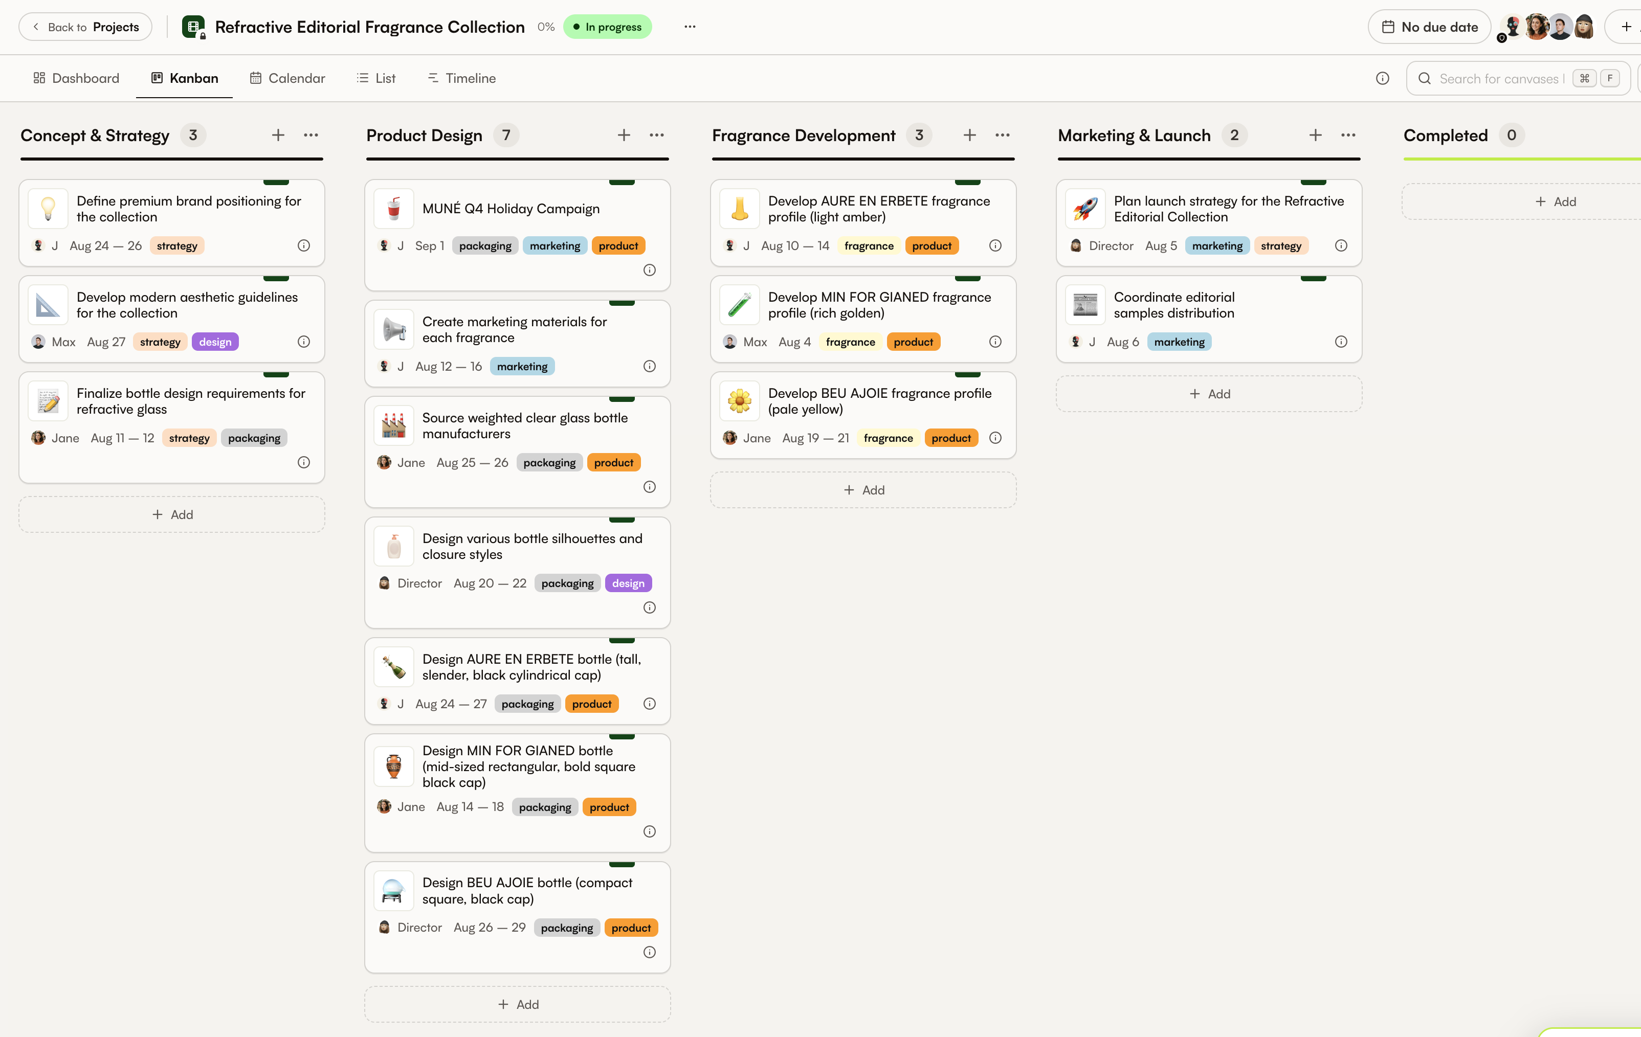Click the project icon beside Refractive Editorial title
Image resolution: width=1641 pixels, height=1037 pixels.
[193, 27]
